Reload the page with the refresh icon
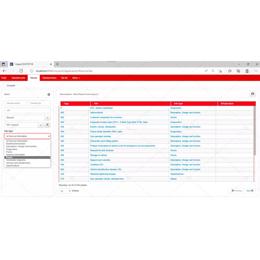This screenshot has height=260, width=260. point(21,71)
